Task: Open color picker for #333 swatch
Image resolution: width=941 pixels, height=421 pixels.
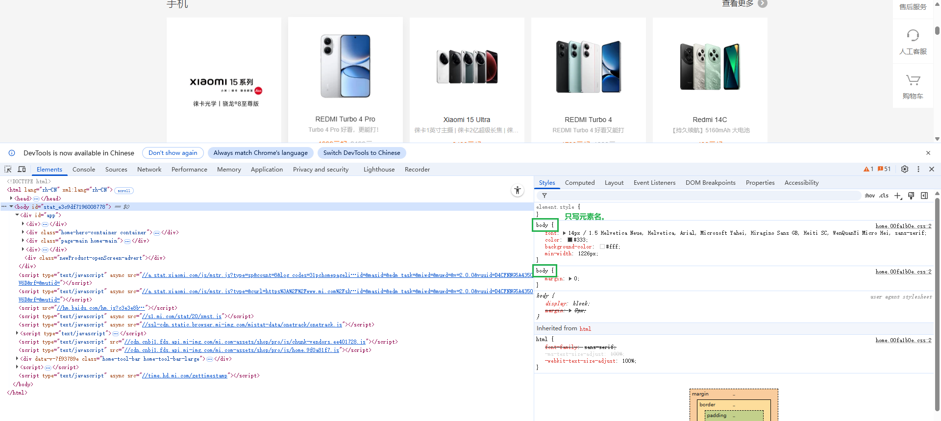Action: [x=570, y=240]
